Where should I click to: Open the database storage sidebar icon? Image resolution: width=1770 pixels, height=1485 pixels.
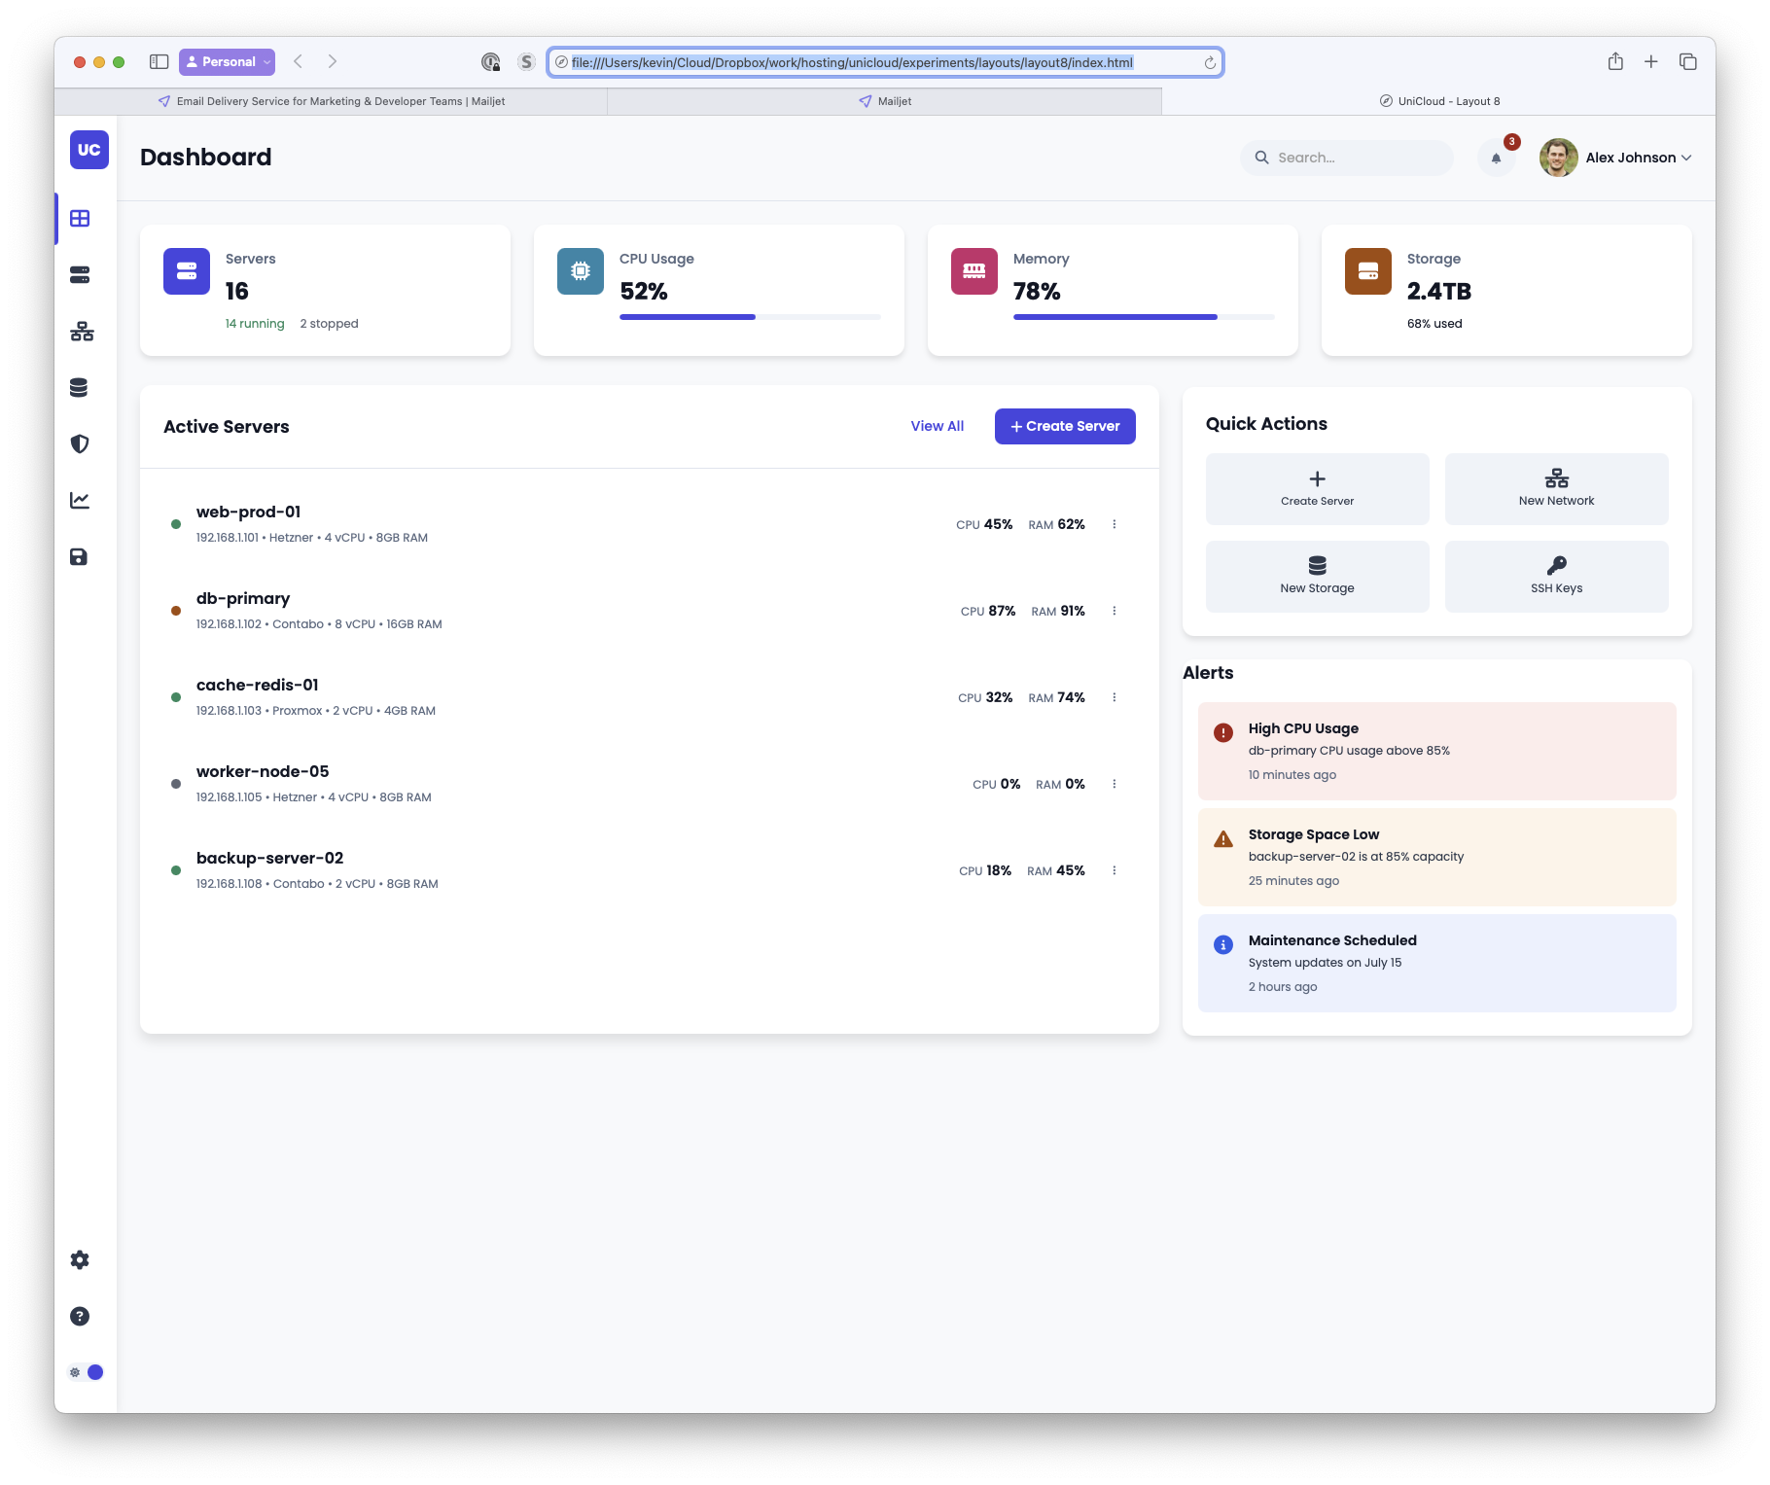click(x=80, y=388)
